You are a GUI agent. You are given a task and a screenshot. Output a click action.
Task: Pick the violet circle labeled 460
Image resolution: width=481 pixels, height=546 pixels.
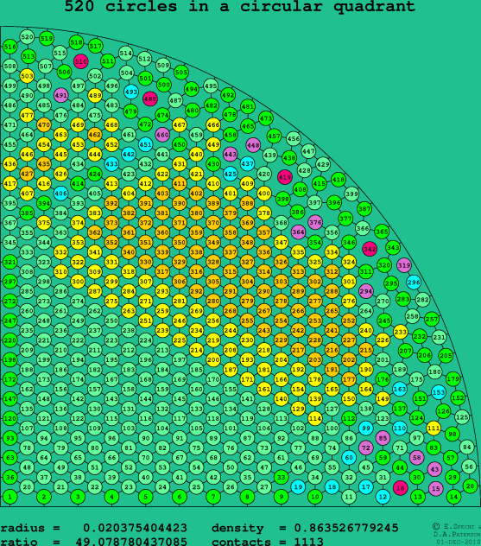[162, 135]
